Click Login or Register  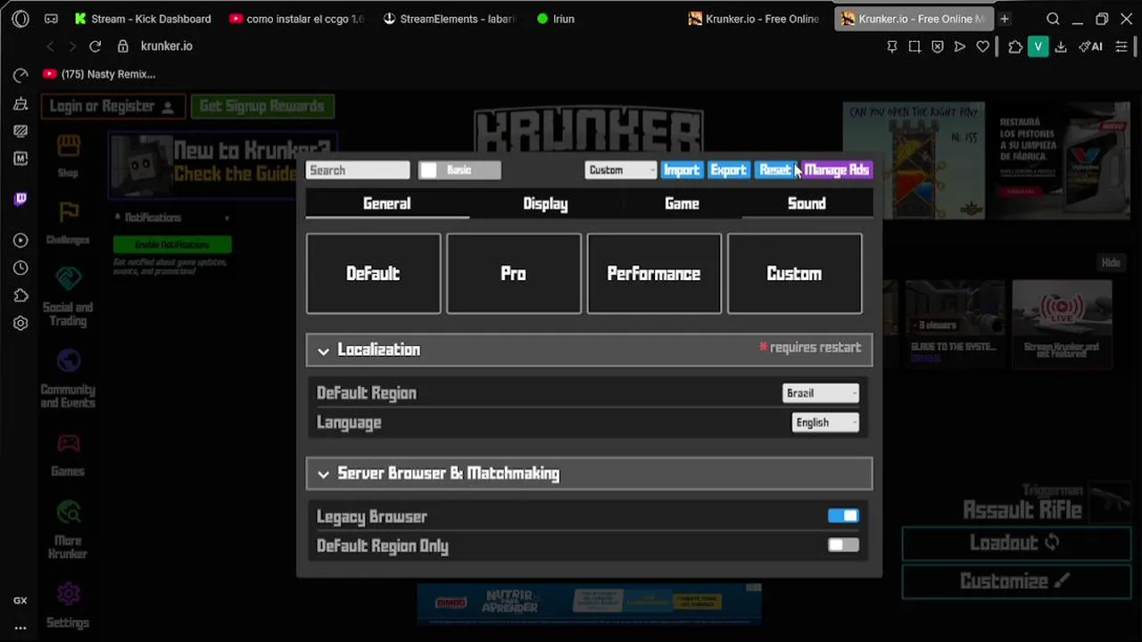113,106
